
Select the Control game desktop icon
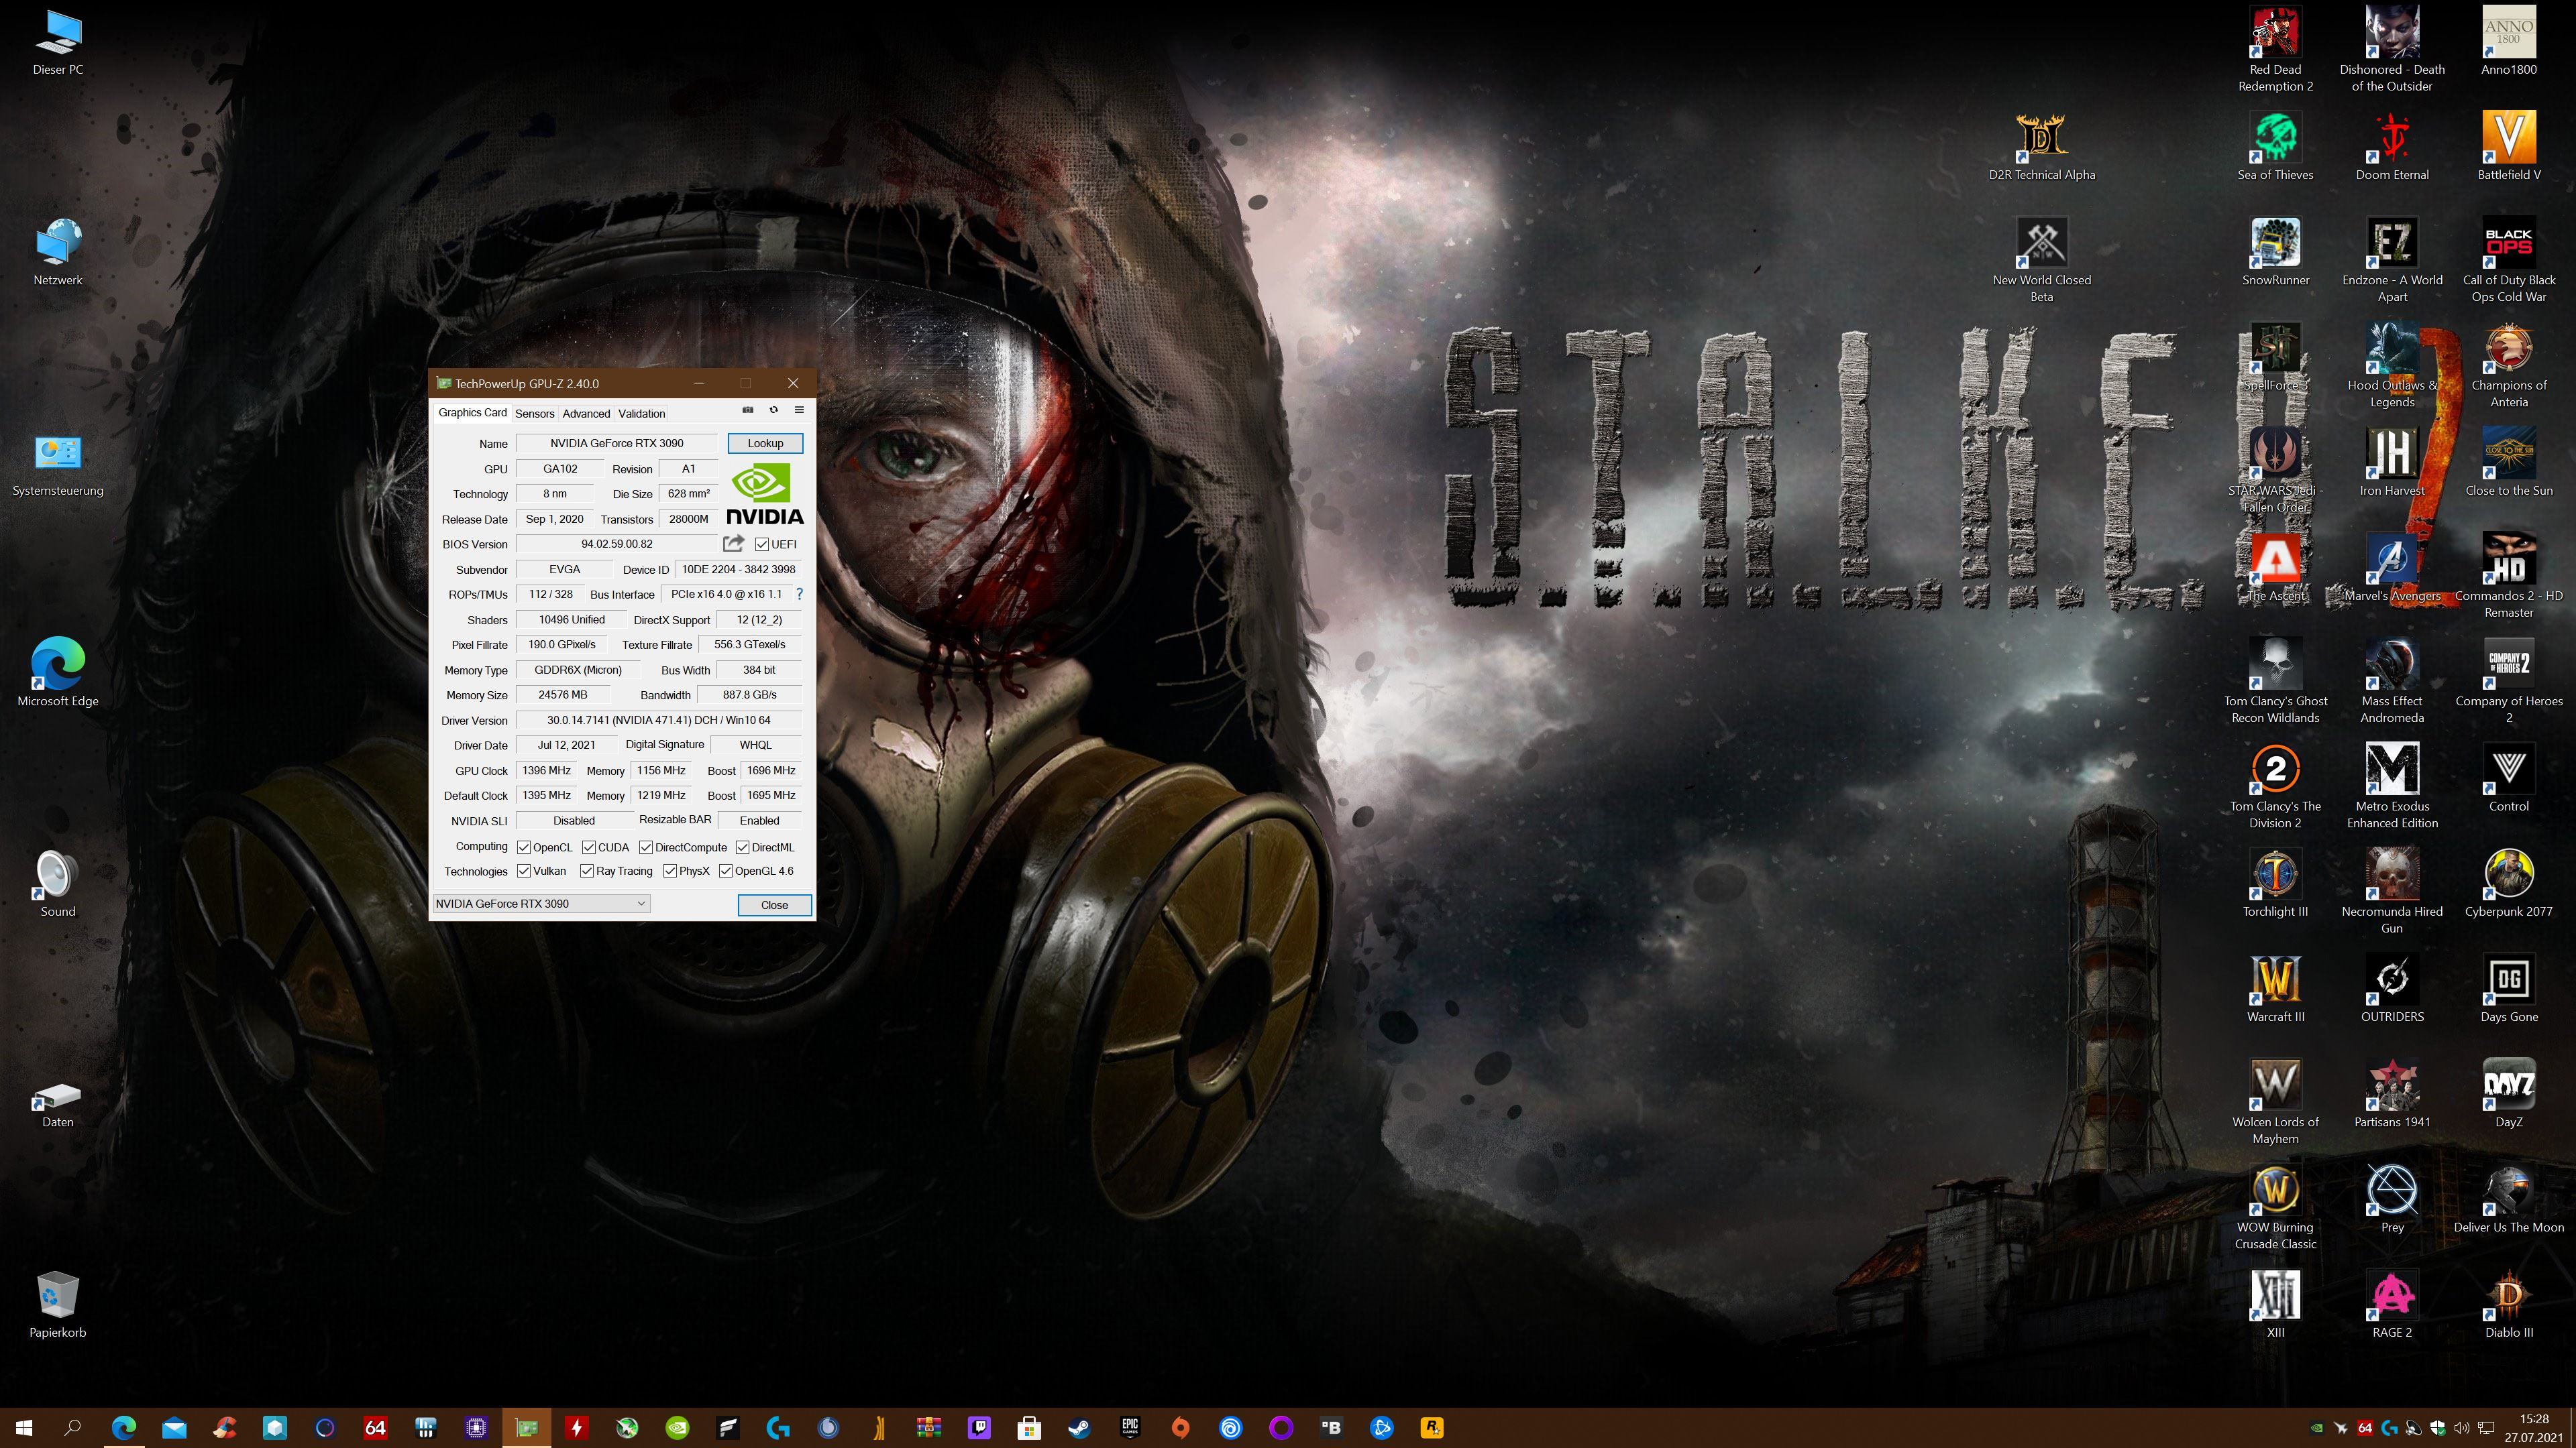click(2508, 778)
